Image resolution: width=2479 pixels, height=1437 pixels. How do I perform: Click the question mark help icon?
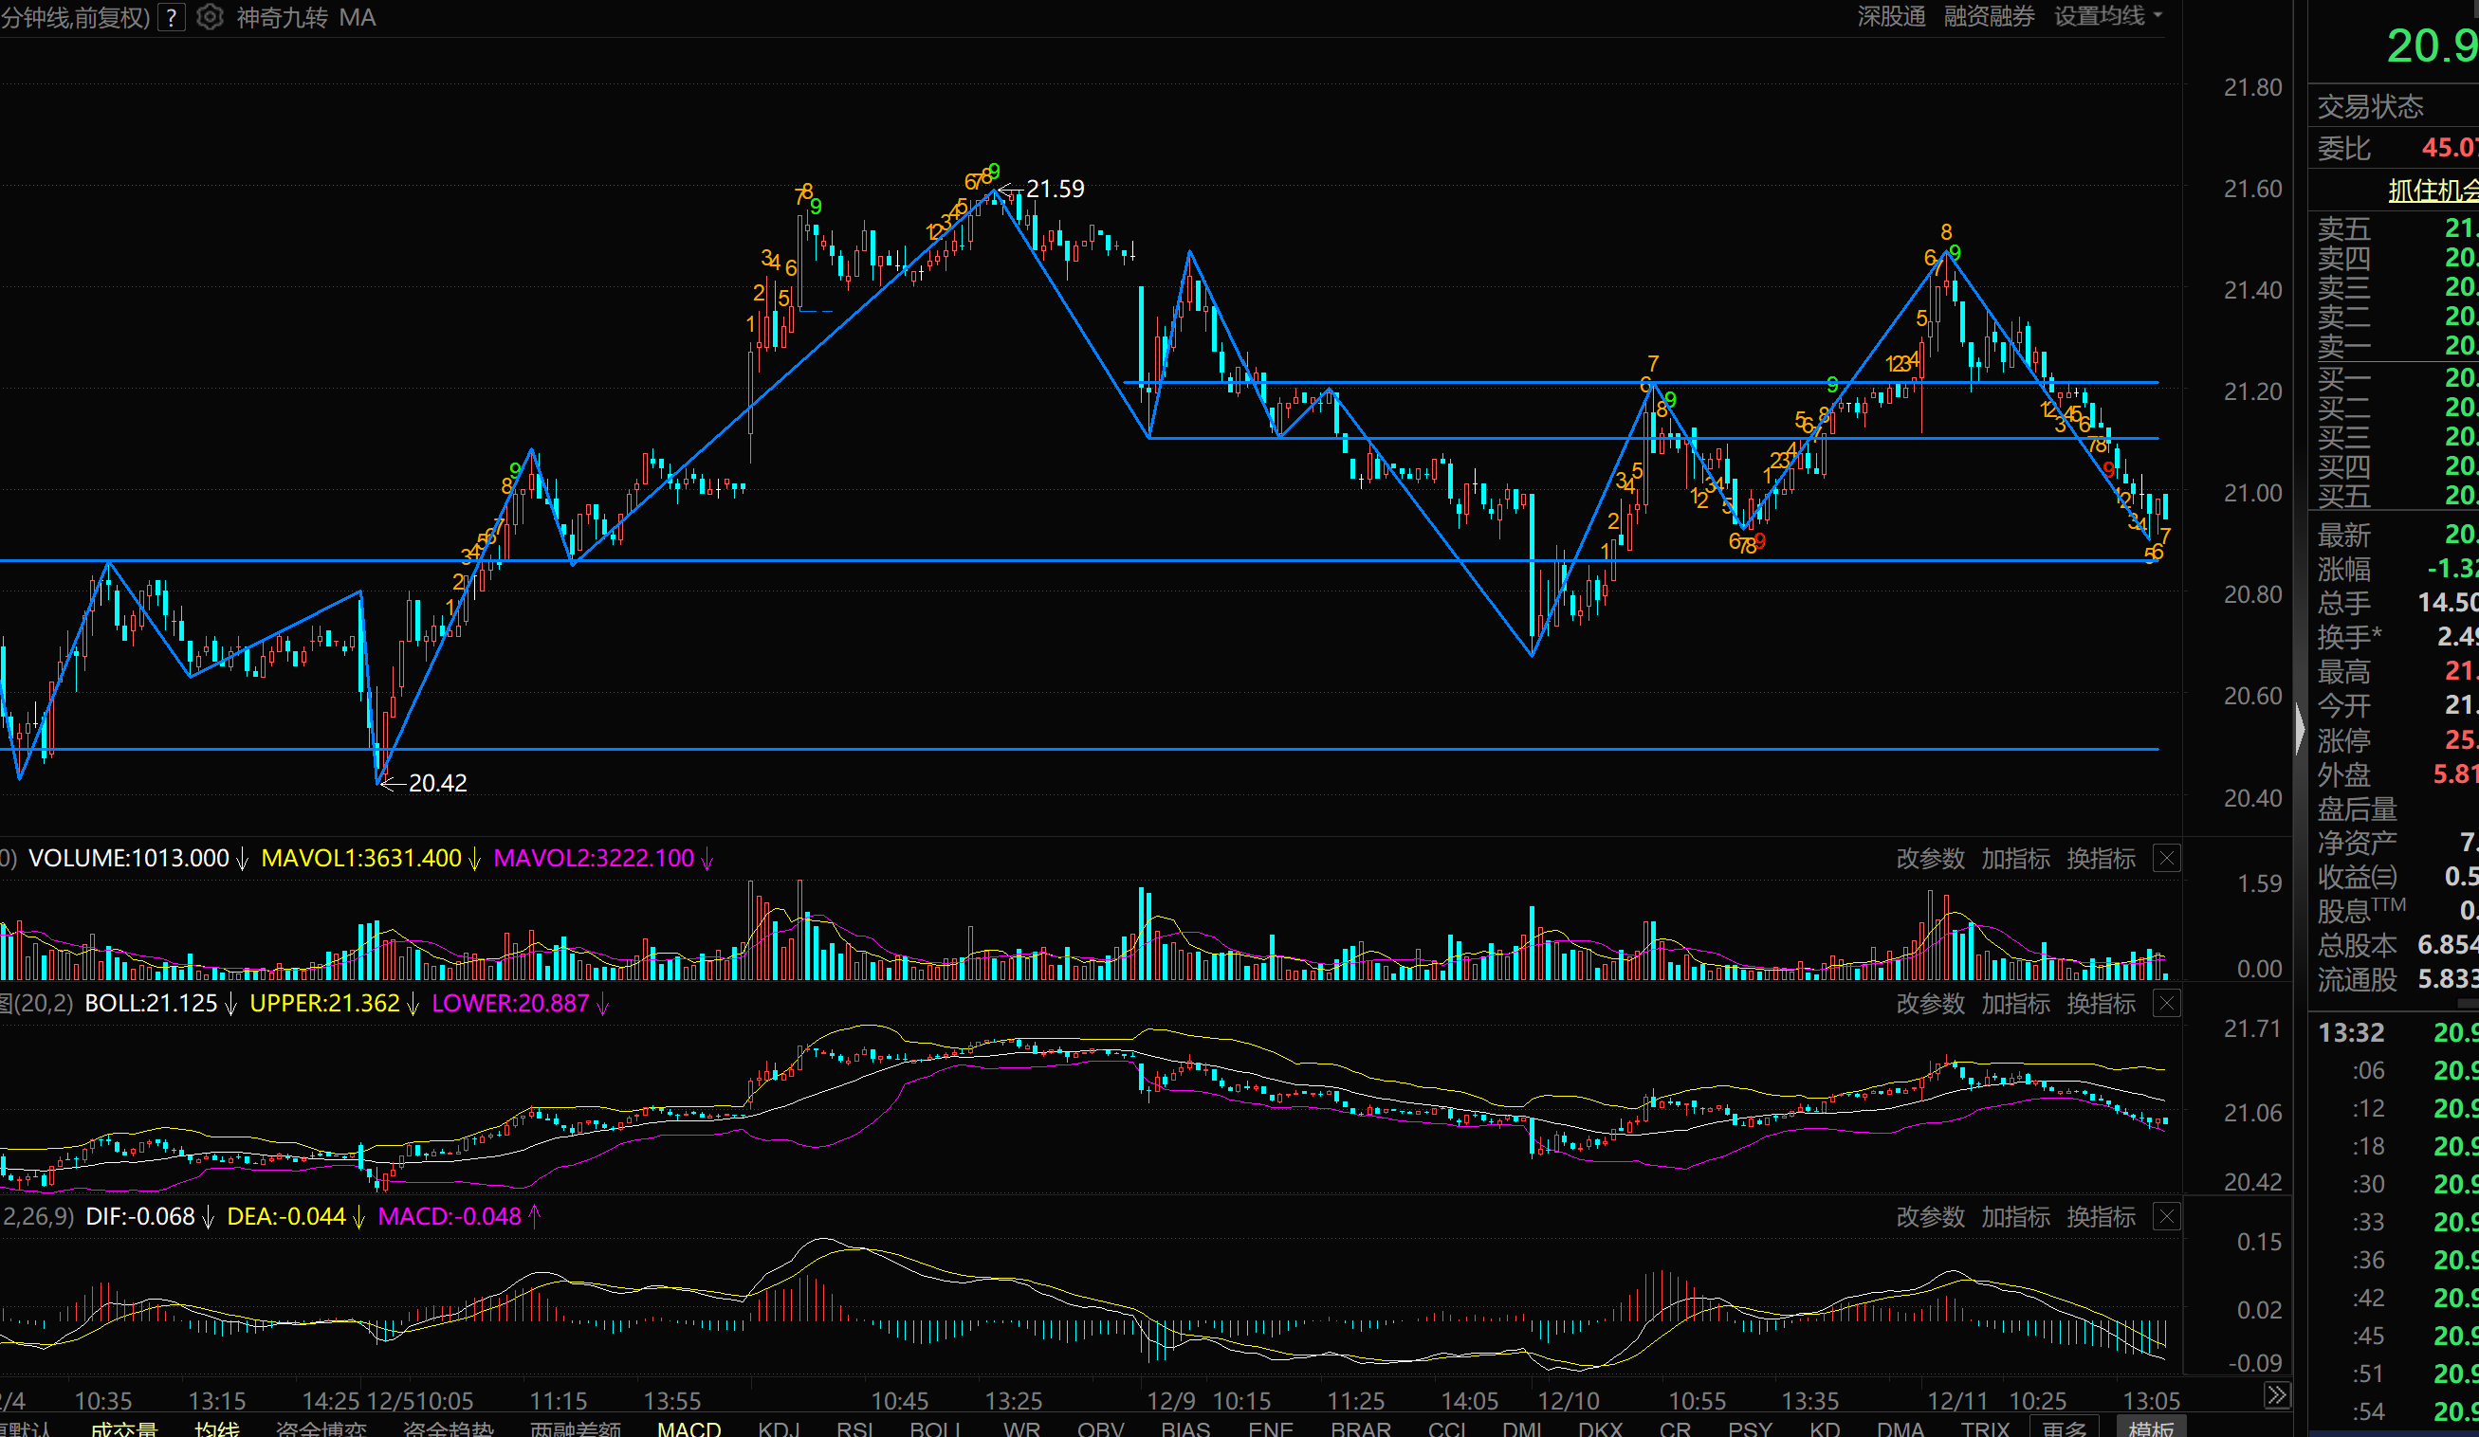(171, 18)
